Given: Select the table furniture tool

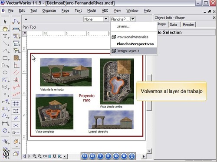Looking at the screenshot, I should pyautogui.click(x=16, y=51).
